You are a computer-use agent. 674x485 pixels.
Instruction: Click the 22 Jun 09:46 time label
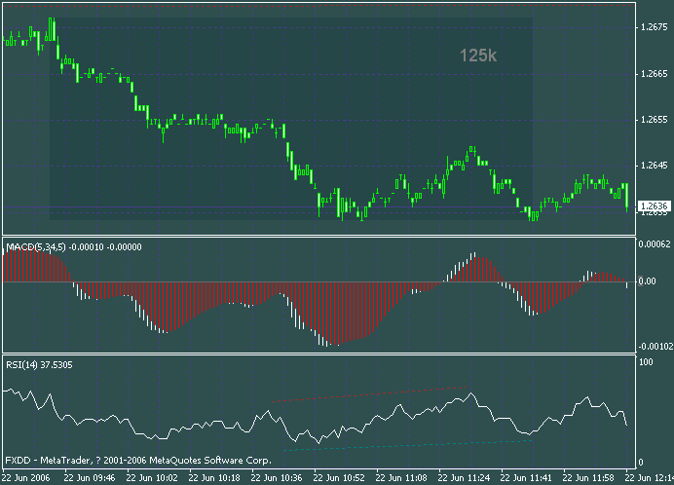pyautogui.click(x=90, y=478)
